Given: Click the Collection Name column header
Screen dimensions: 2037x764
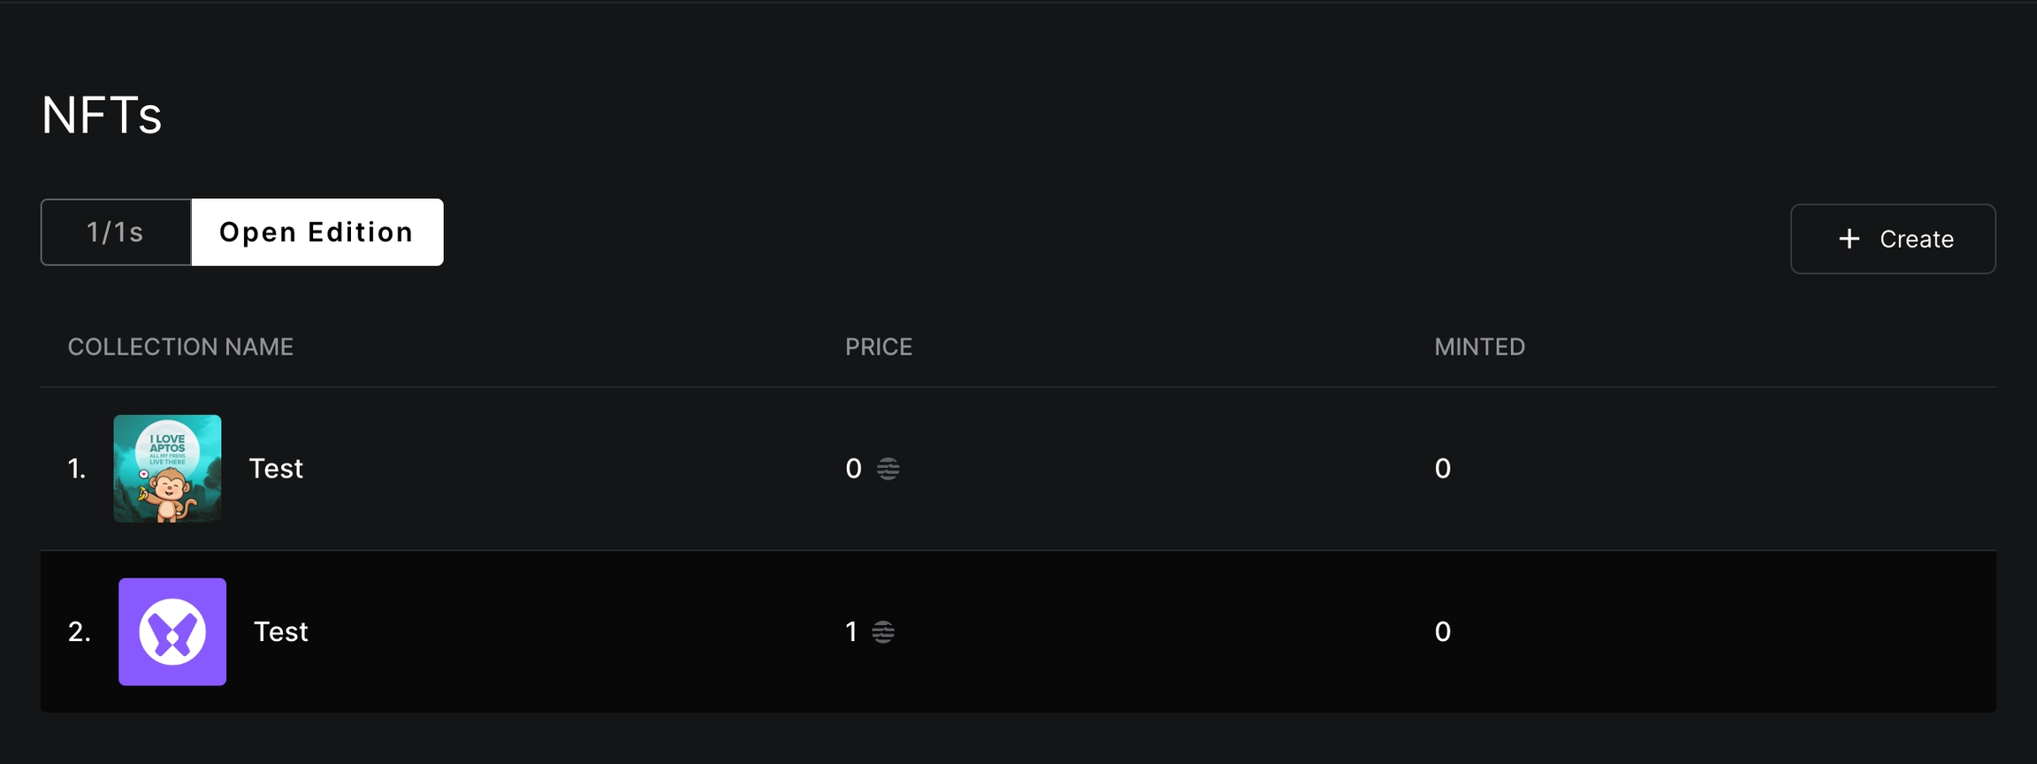Looking at the screenshot, I should pyautogui.click(x=180, y=347).
